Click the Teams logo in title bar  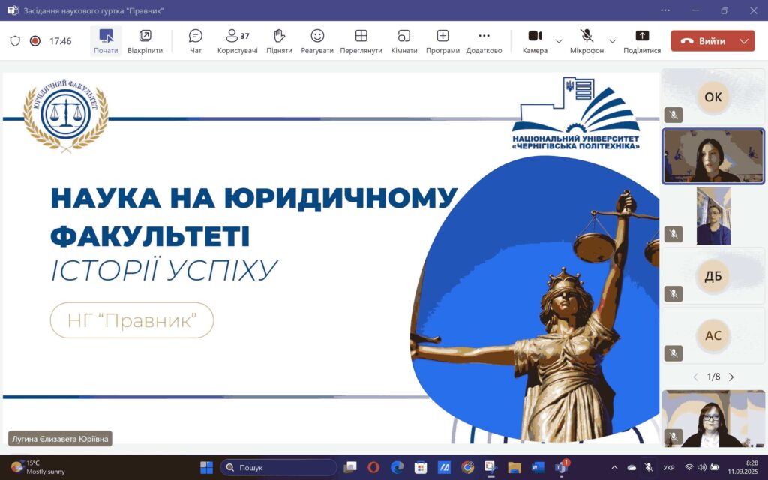point(13,10)
